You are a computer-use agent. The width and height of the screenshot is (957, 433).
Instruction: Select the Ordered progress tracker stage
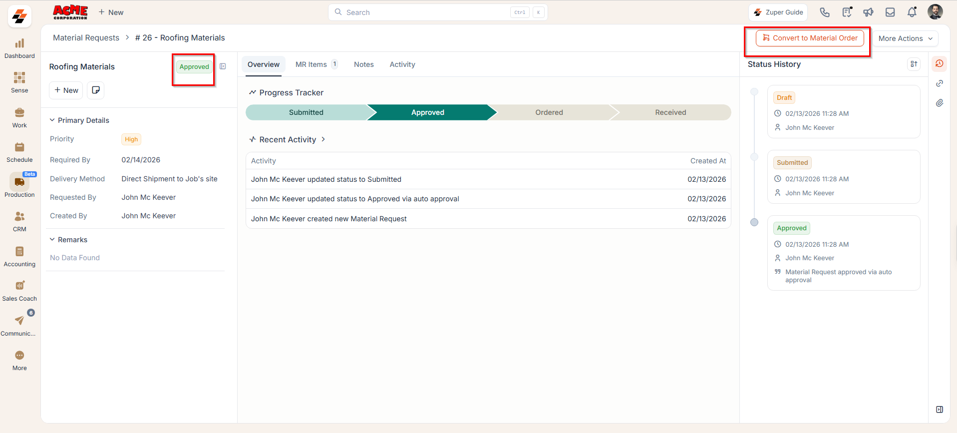tap(549, 112)
